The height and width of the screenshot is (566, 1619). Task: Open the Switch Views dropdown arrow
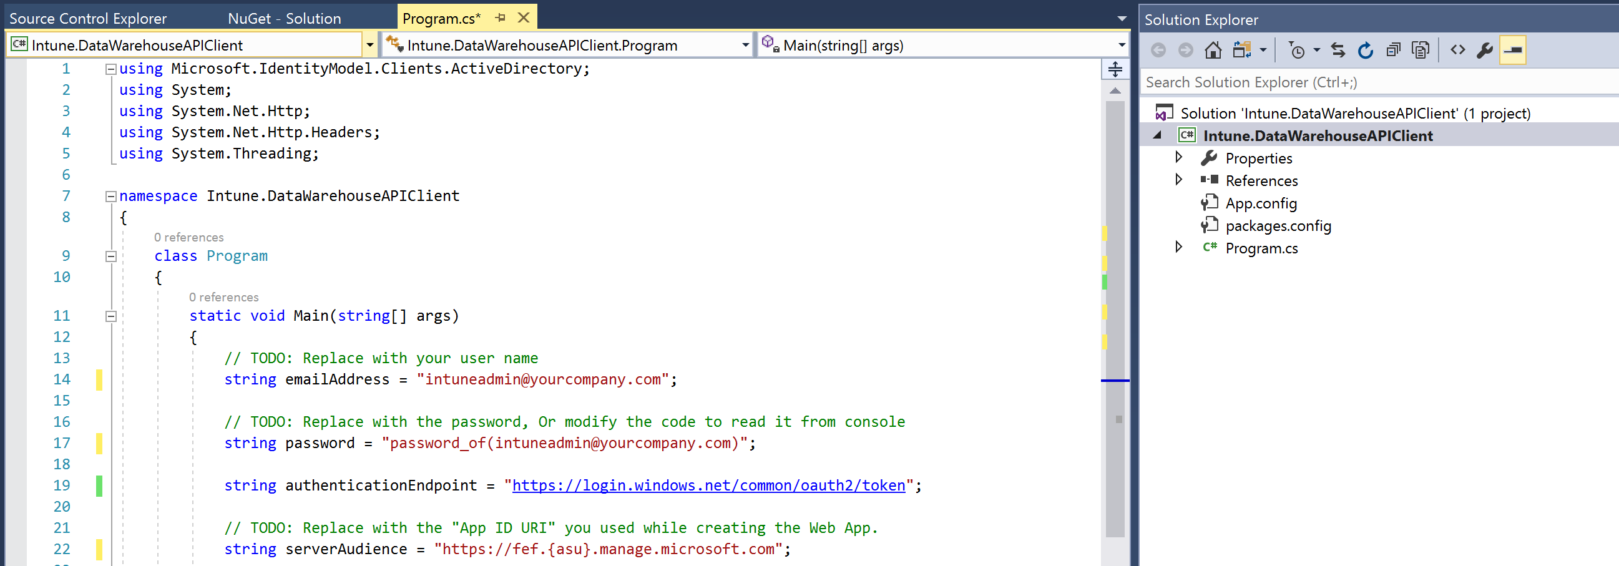[x=1263, y=51]
